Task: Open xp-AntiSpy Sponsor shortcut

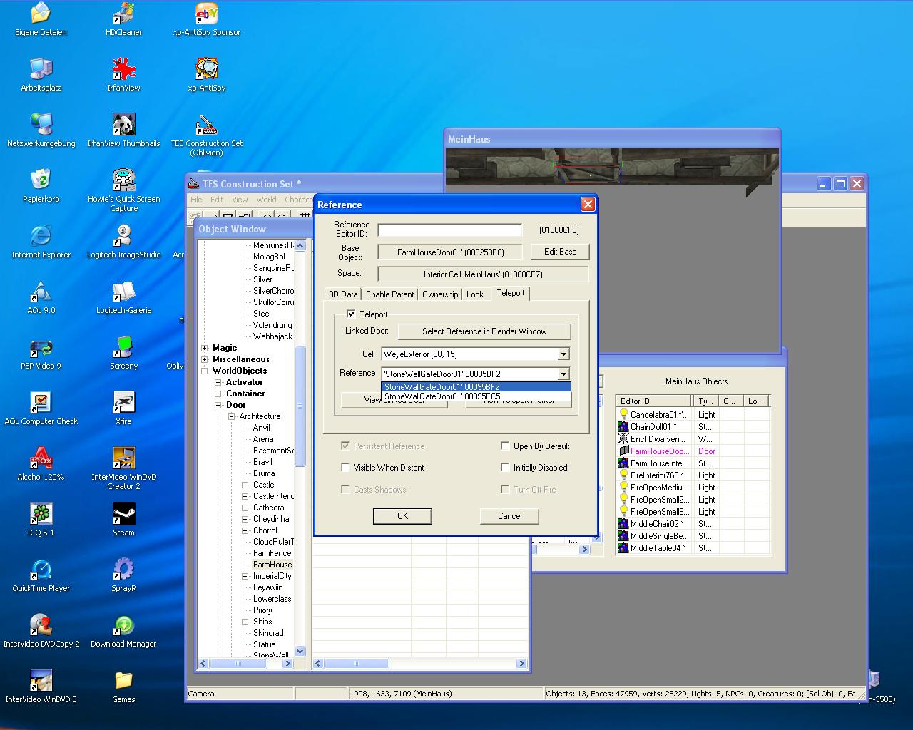Action: tap(207, 19)
